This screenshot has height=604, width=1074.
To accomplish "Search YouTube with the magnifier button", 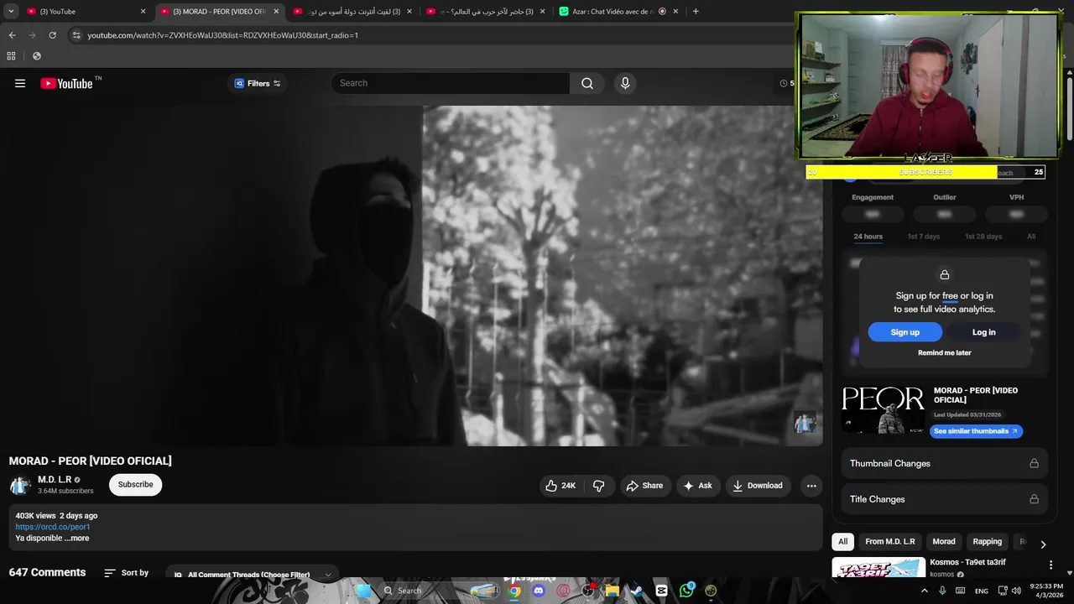I will (x=587, y=83).
